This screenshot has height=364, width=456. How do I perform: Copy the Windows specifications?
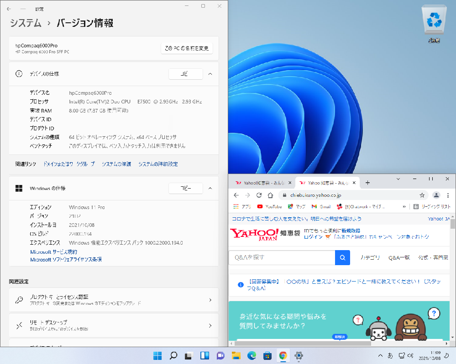pos(185,189)
